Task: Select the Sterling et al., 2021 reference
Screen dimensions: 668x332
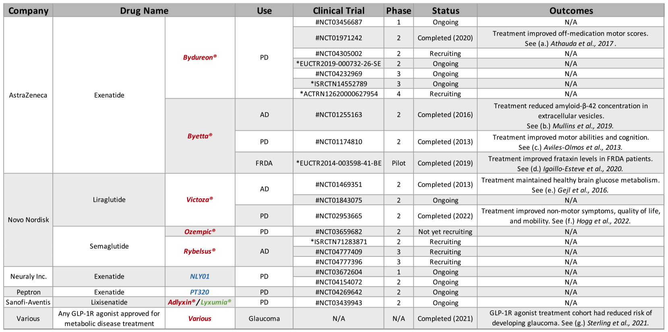Action: [618, 323]
